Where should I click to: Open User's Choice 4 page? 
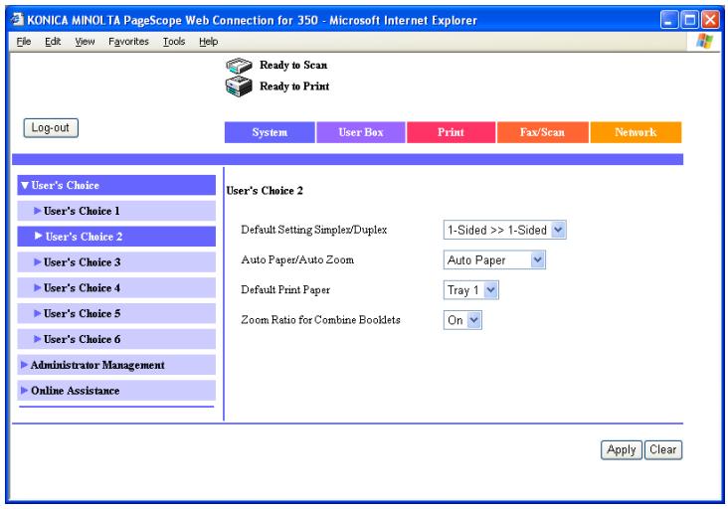pos(116,287)
